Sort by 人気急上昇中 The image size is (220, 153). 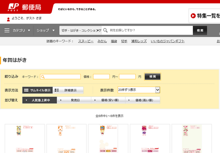[40, 100]
